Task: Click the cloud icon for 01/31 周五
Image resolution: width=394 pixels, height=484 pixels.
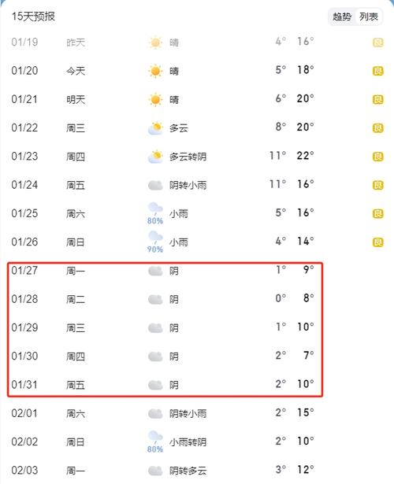Action: pos(155,385)
